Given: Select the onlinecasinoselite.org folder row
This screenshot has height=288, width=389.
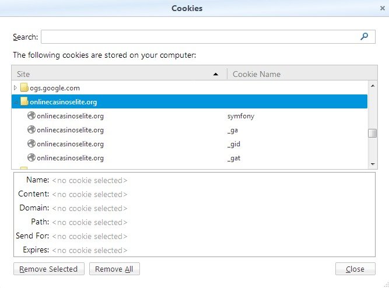Looking at the screenshot, I should pyautogui.click(x=190, y=101).
